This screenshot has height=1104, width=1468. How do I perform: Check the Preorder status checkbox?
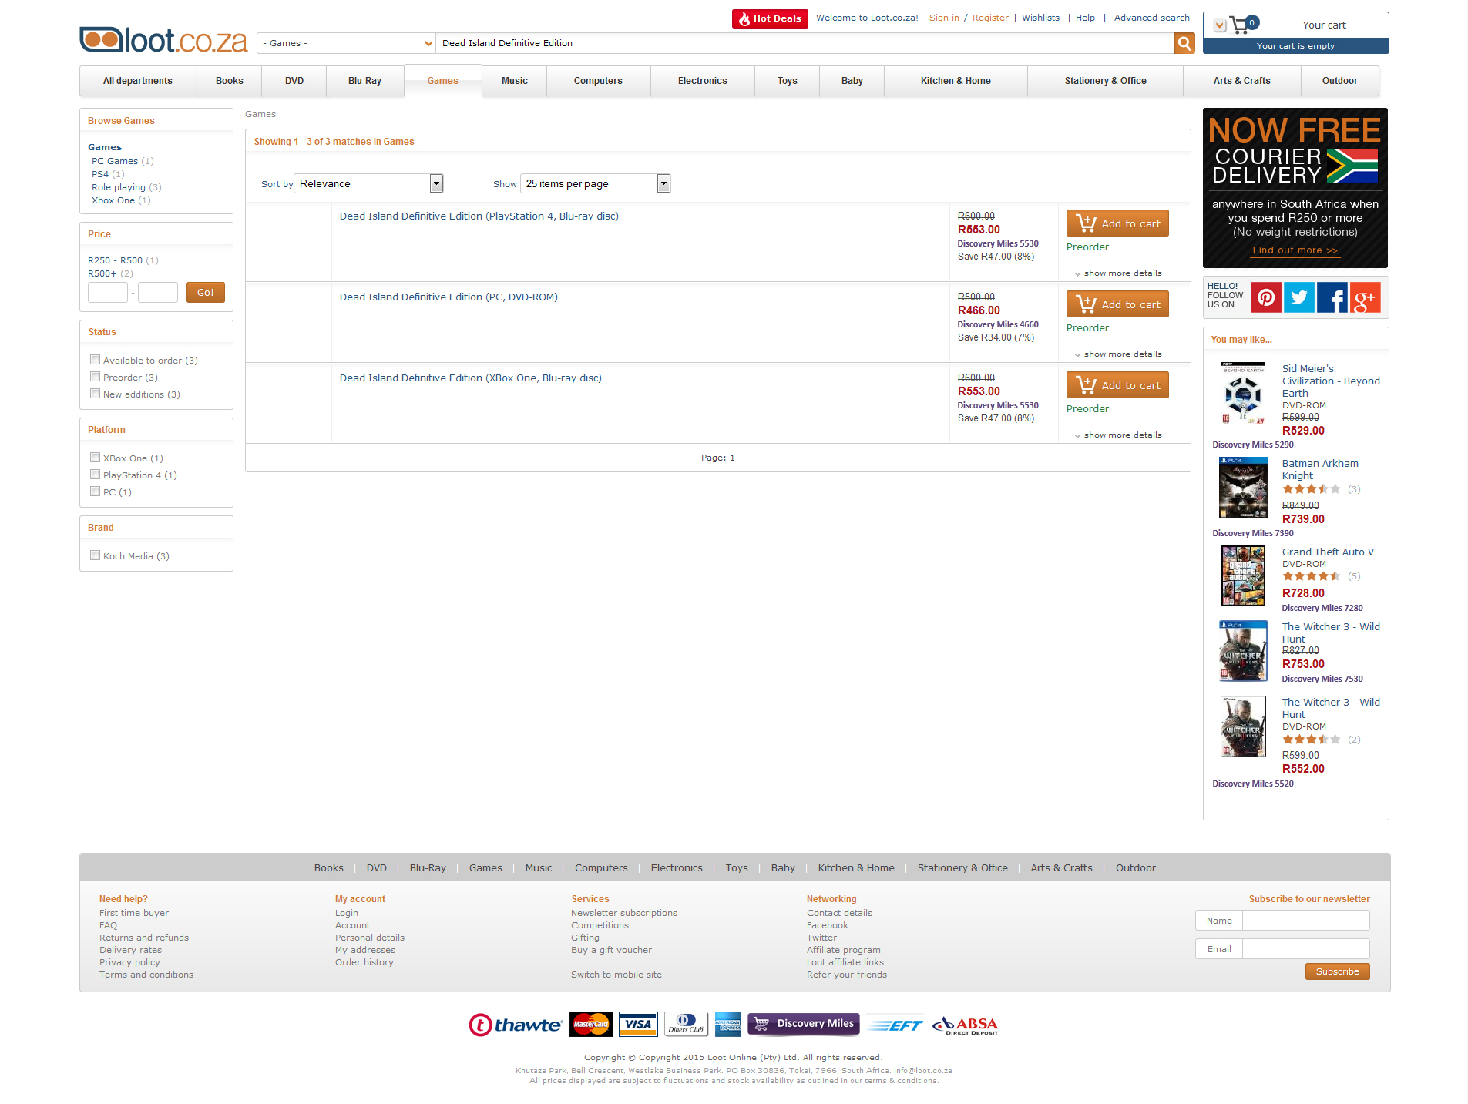96,377
